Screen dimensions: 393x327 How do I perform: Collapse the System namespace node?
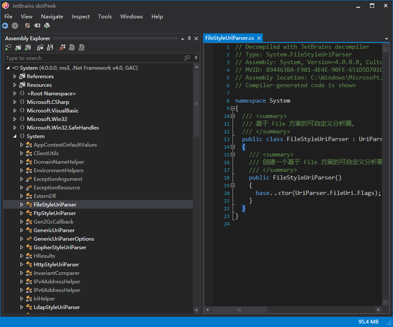15,136
